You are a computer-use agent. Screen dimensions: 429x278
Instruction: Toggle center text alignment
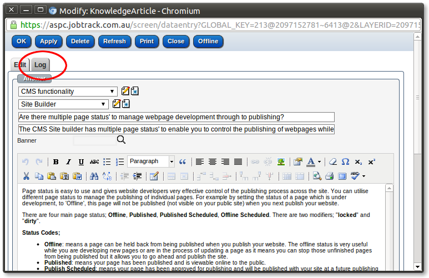click(x=213, y=162)
